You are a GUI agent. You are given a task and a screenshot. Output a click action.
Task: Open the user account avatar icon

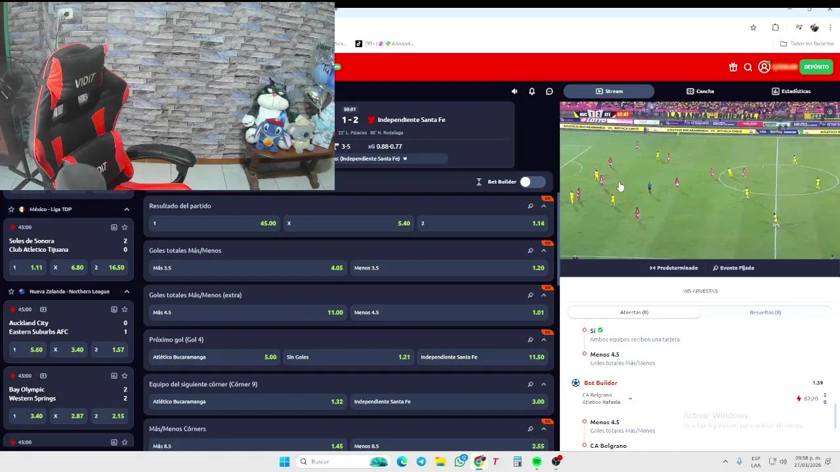click(764, 67)
